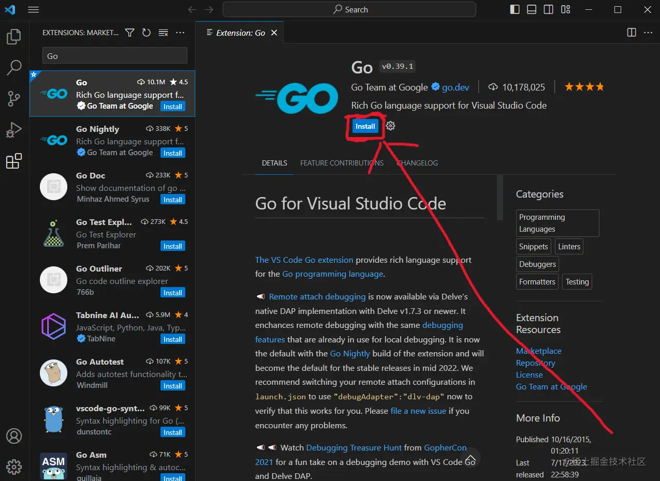Open the Manage gear in activity bar
The height and width of the screenshot is (481, 660).
point(14,467)
